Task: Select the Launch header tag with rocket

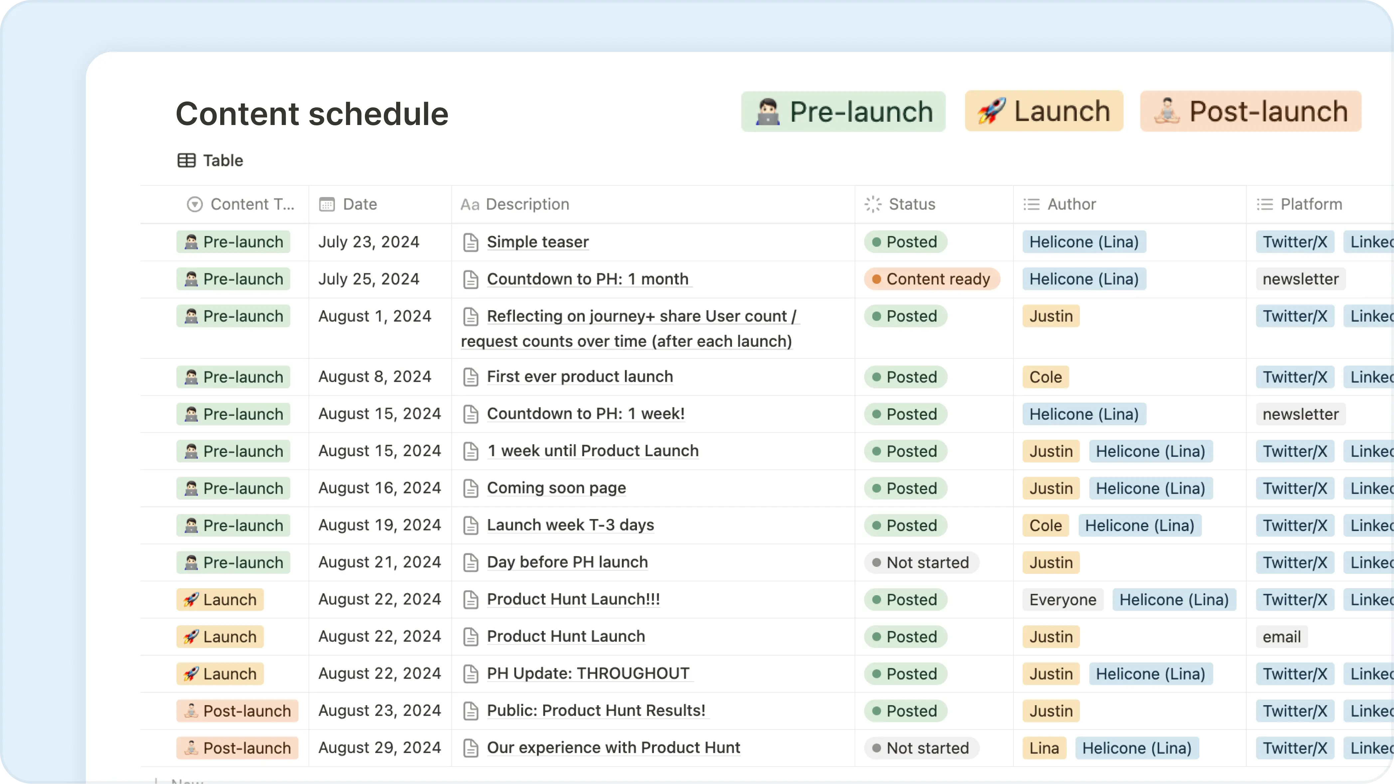Action: (x=1044, y=111)
